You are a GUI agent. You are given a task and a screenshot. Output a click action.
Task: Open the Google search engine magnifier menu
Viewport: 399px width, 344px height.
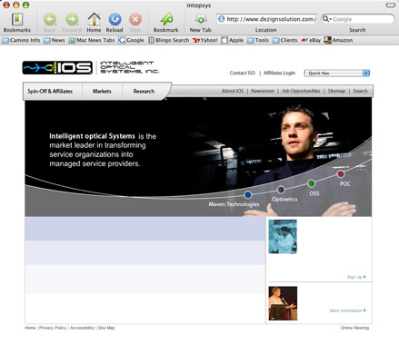pyautogui.click(x=326, y=19)
